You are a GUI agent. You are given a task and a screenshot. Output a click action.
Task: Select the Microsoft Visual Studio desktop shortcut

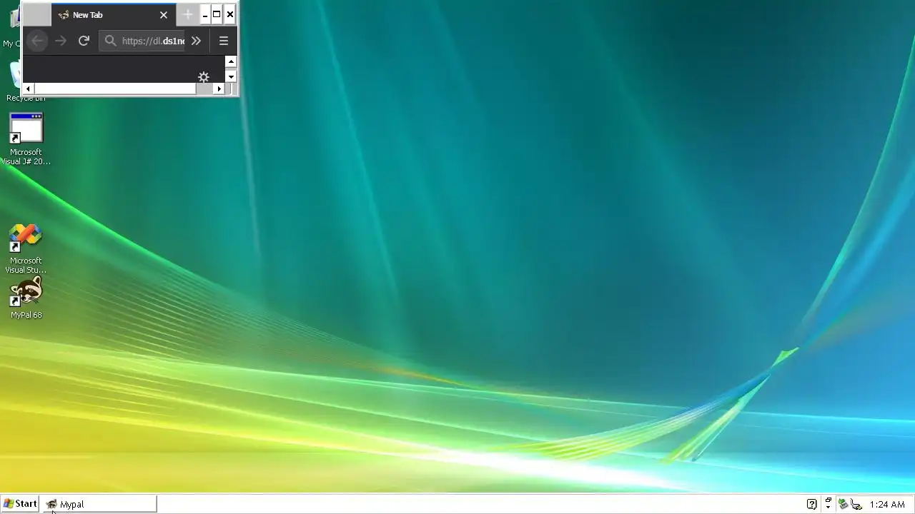(26, 248)
